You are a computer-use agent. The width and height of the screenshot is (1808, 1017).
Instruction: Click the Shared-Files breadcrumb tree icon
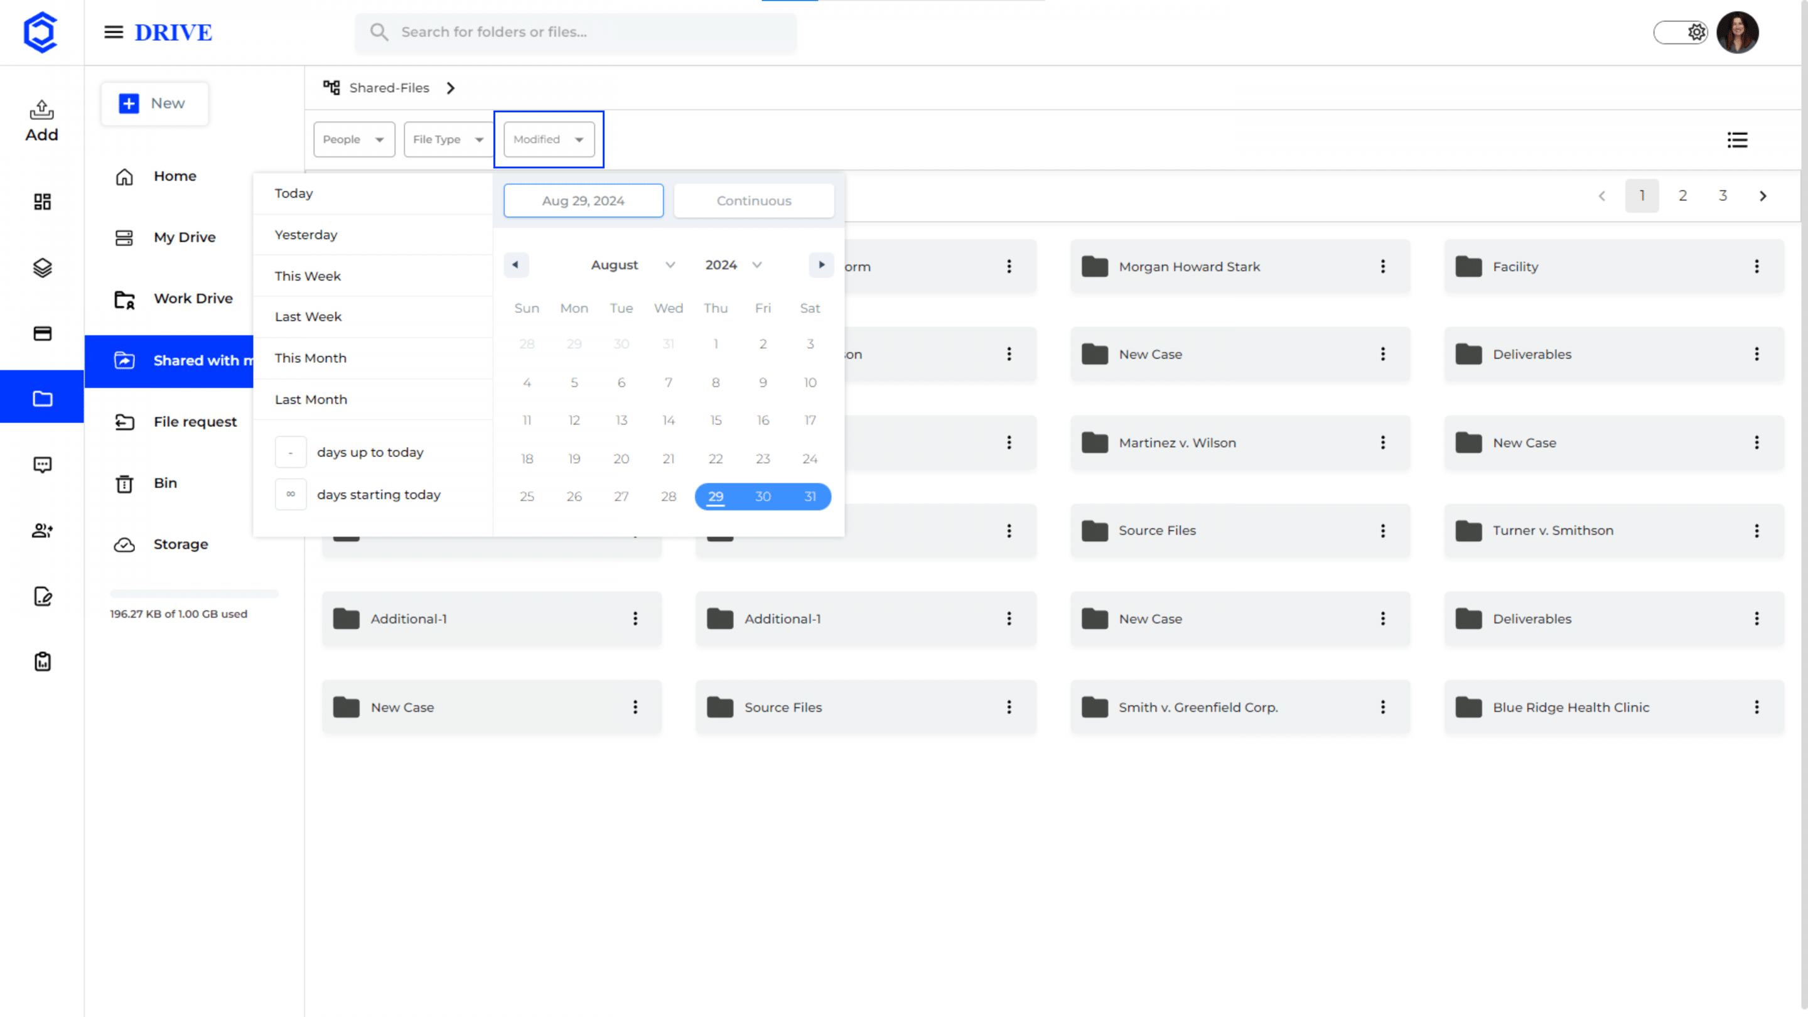pos(331,87)
